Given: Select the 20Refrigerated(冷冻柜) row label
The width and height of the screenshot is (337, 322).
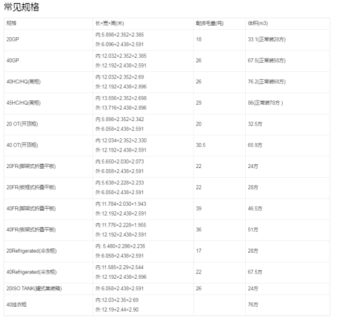Looking at the screenshot, I should 32,251.
